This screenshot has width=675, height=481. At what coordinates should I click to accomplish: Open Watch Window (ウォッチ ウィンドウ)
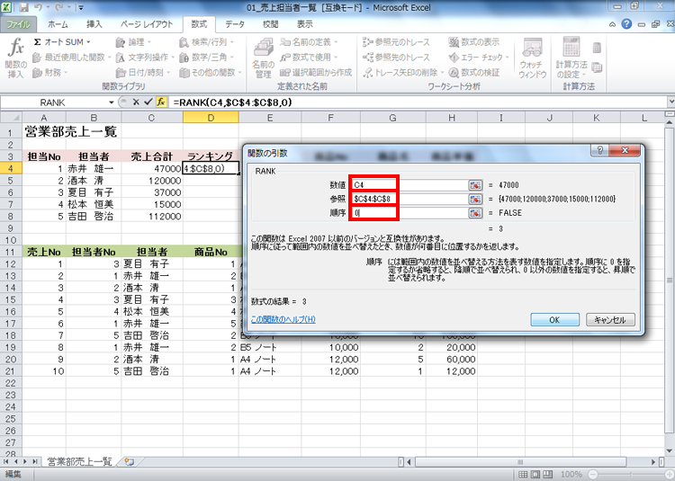(x=533, y=58)
